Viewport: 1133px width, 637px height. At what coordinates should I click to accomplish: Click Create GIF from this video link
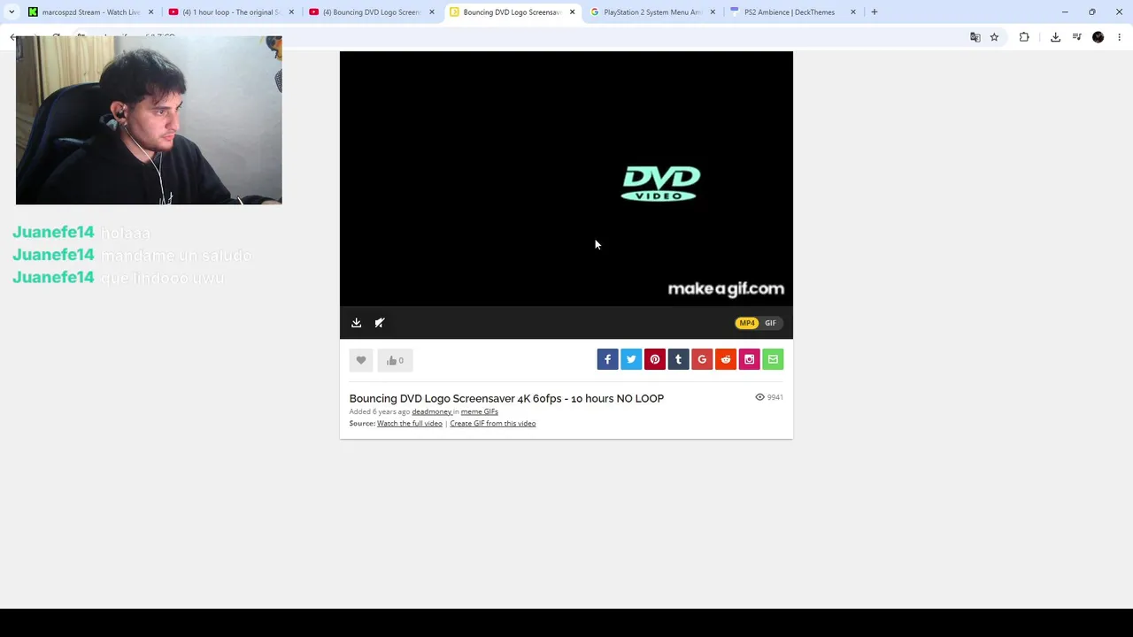492,423
